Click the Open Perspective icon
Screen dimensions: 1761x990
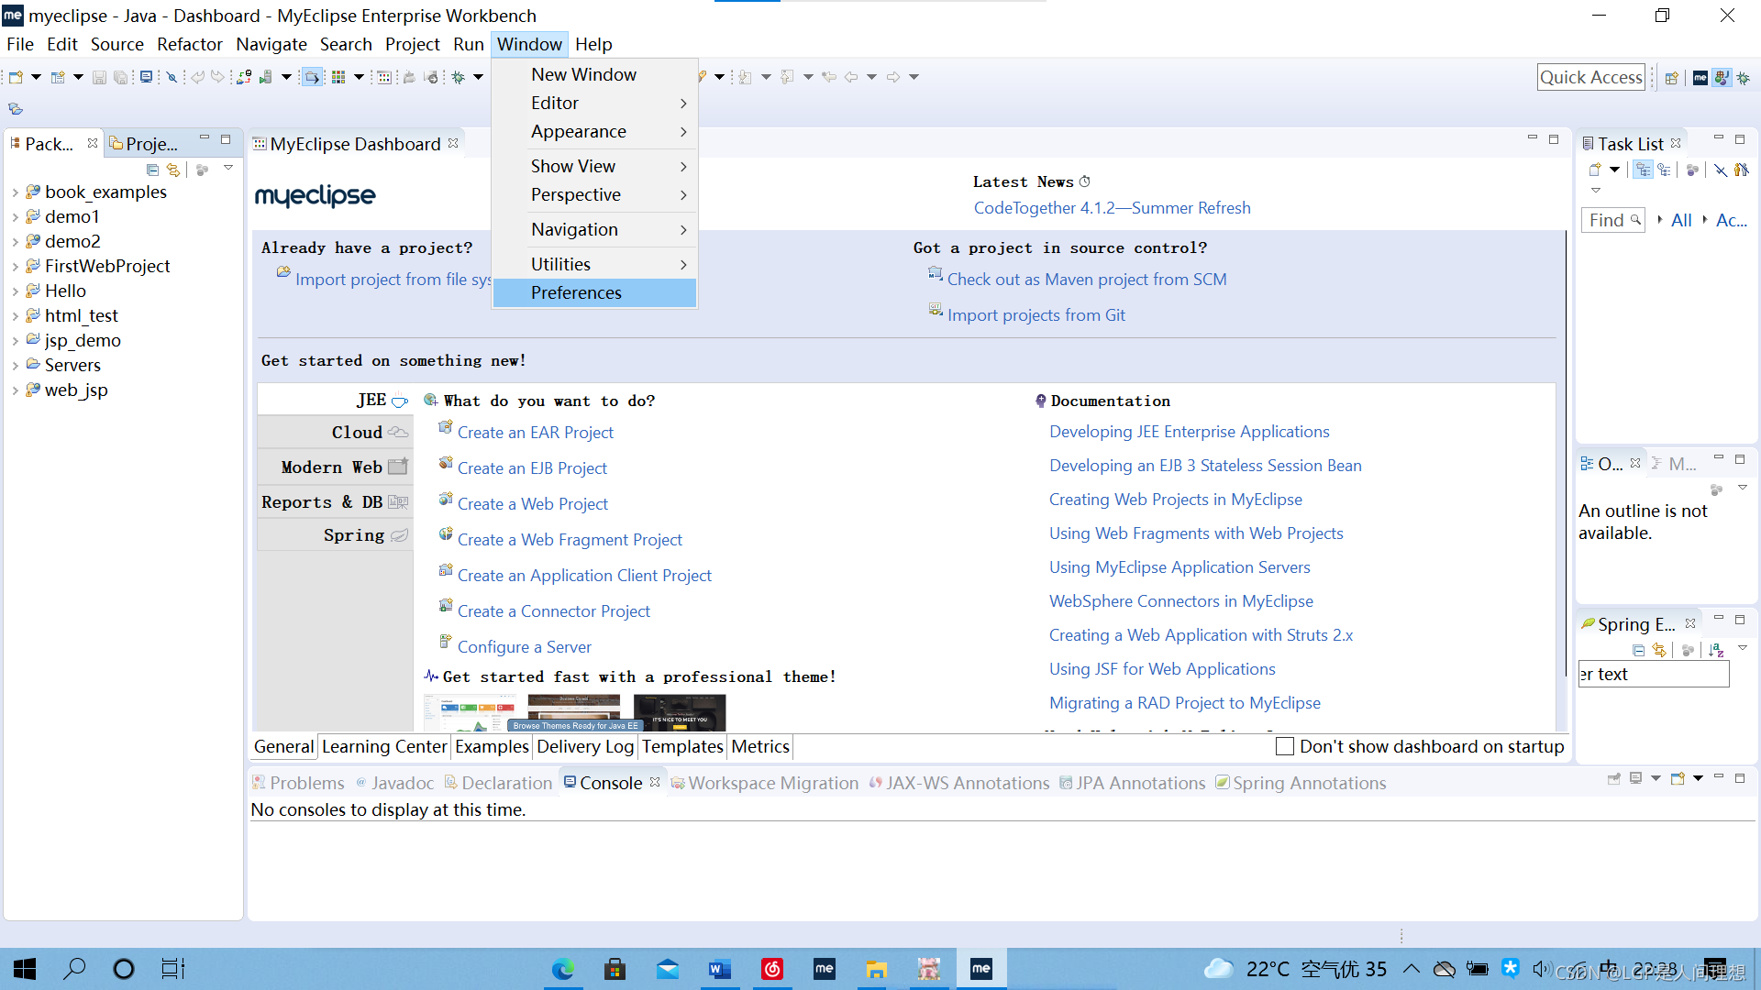coord(1672,78)
